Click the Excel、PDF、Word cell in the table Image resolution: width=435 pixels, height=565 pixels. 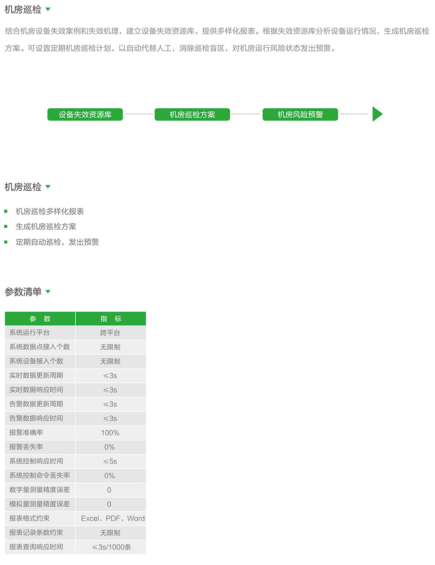[112, 518]
